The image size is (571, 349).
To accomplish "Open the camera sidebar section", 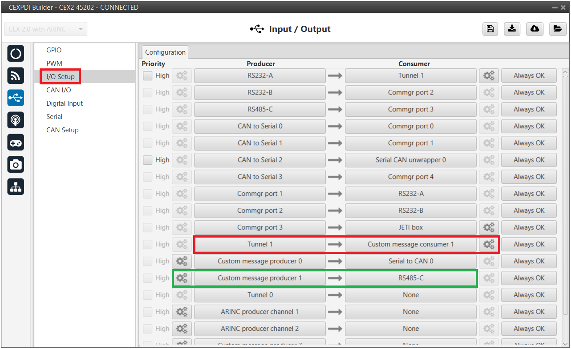I will [16, 165].
